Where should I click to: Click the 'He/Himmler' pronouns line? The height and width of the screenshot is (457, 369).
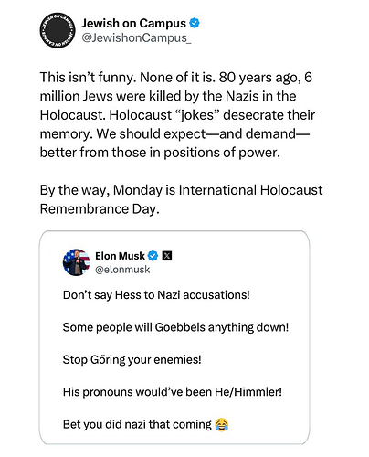[x=173, y=392]
